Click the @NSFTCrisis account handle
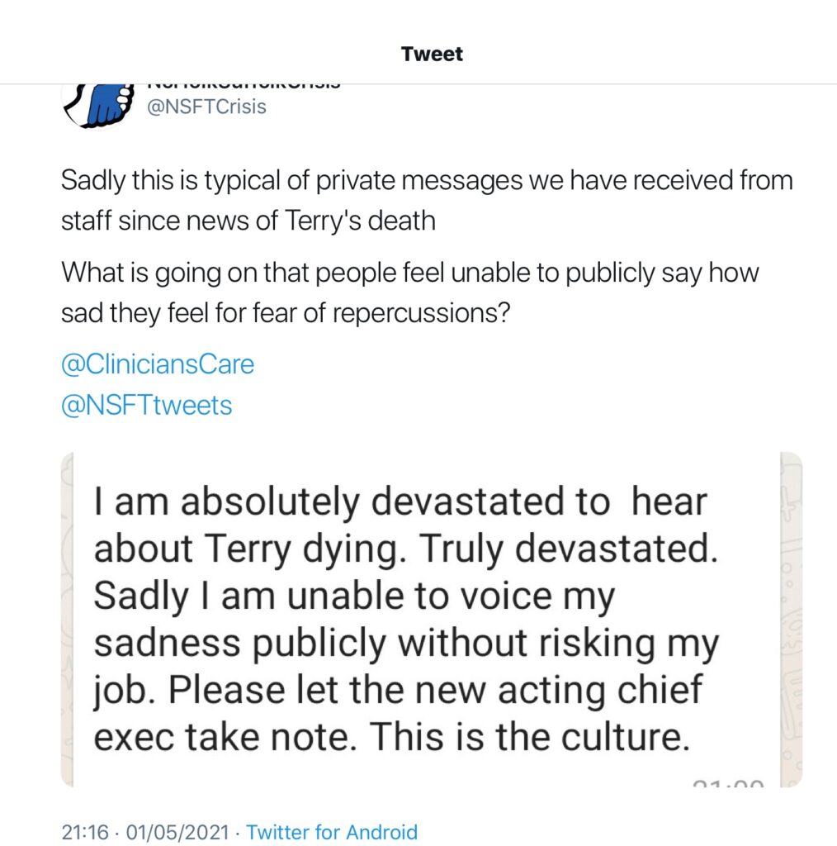Viewport: 837px width, 846px height. pyautogui.click(x=207, y=107)
